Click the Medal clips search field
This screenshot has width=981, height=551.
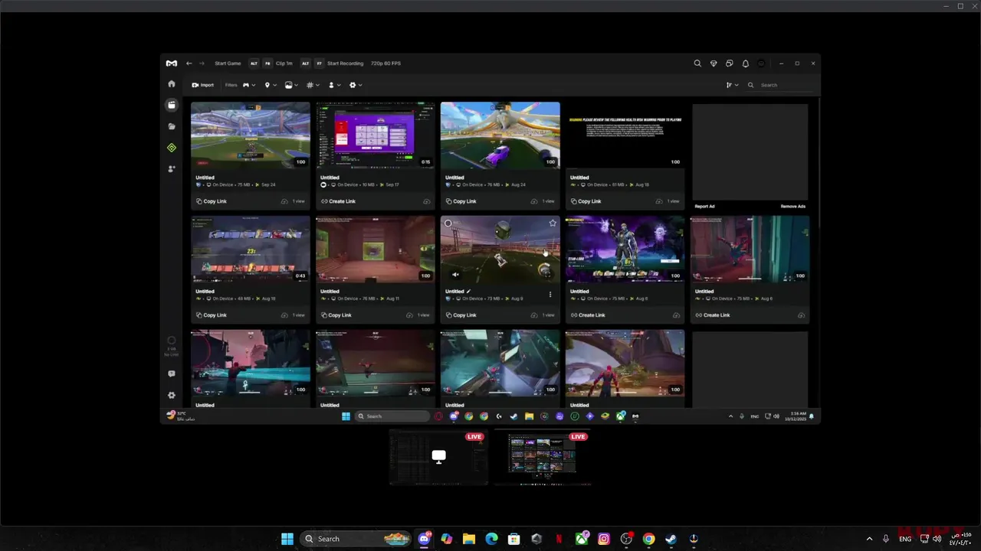(782, 85)
